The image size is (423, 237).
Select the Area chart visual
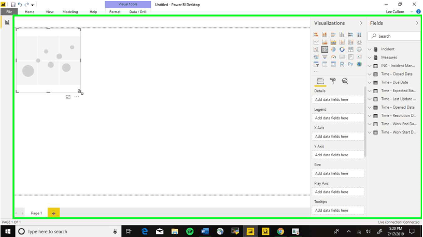coord(325,42)
